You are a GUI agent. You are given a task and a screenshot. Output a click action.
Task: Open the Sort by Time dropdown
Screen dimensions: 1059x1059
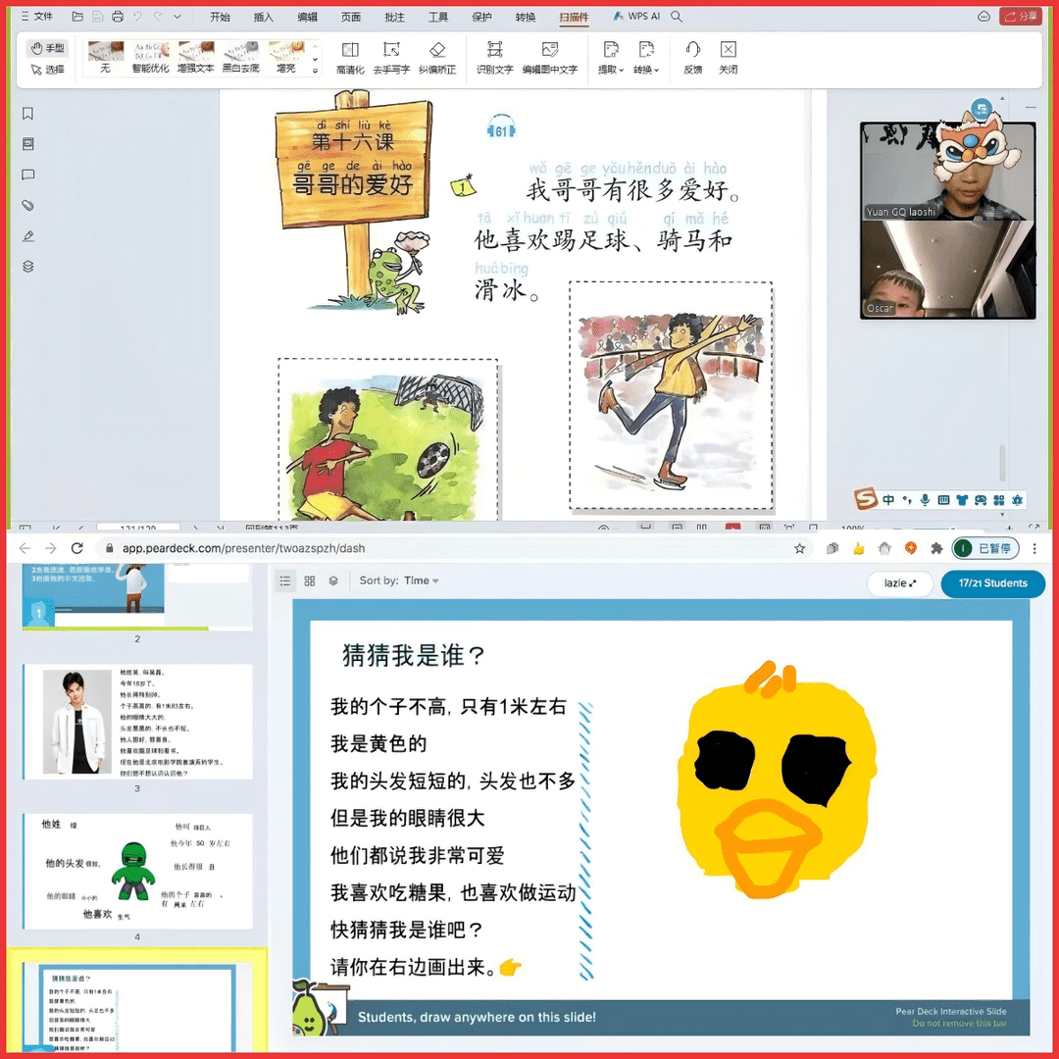(399, 580)
